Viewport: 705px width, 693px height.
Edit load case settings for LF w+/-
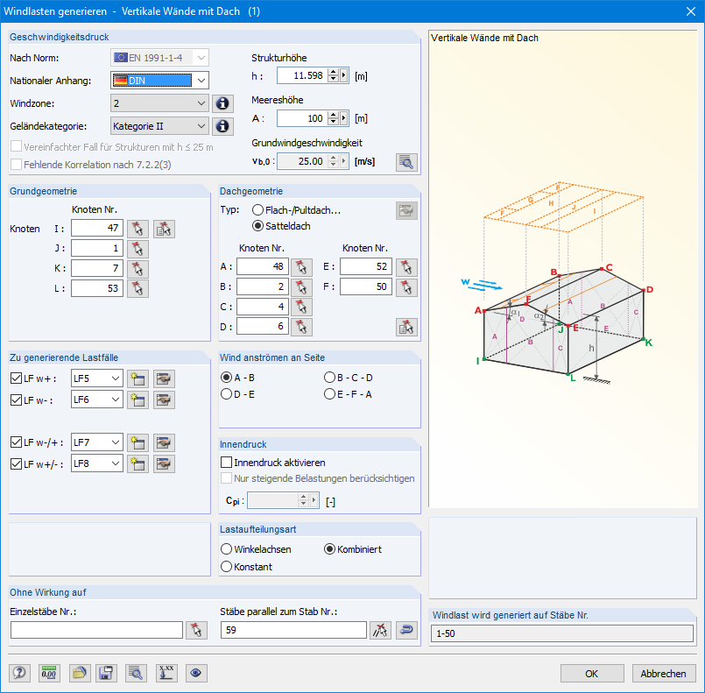click(164, 463)
